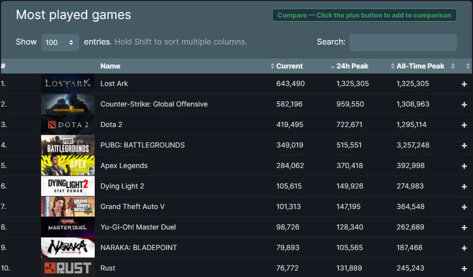Click plus icon in Grand Theft Auto V row

pos(464,207)
